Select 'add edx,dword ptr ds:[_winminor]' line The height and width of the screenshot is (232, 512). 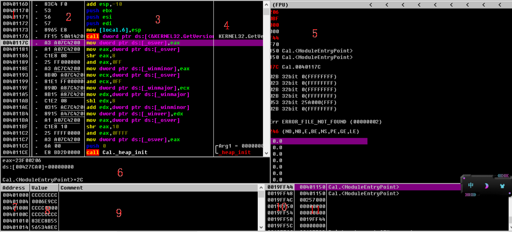pos(138,107)
